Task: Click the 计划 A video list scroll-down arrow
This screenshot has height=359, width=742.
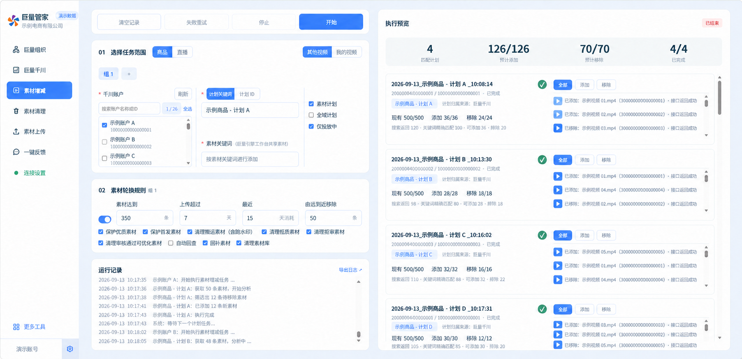Action: point(706,135)
